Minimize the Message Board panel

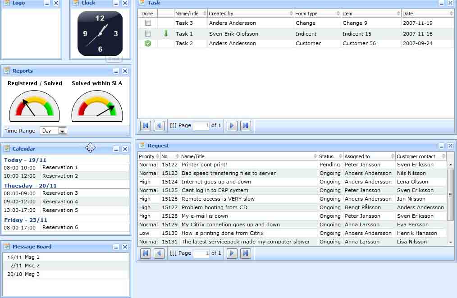tap(116, 247)
